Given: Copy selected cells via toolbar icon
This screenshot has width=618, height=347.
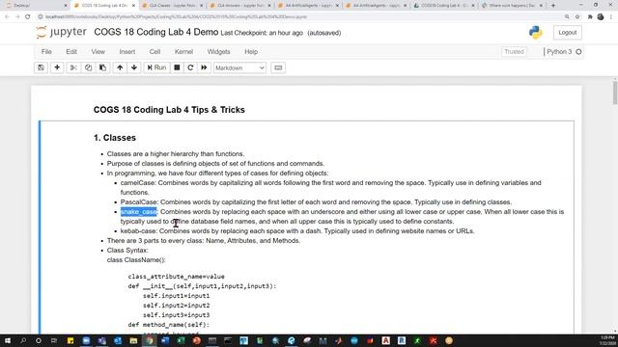Looking at the screenshot, I should tap(88, 67).
